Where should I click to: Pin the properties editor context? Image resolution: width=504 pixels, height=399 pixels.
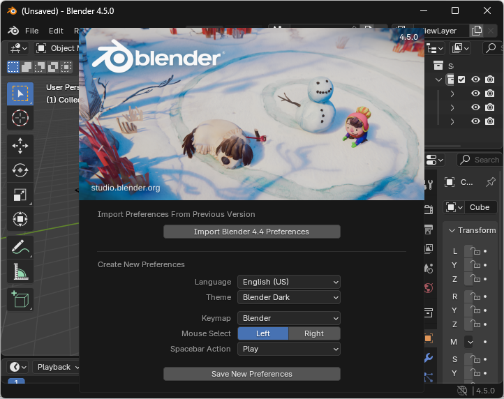(491, 182)
